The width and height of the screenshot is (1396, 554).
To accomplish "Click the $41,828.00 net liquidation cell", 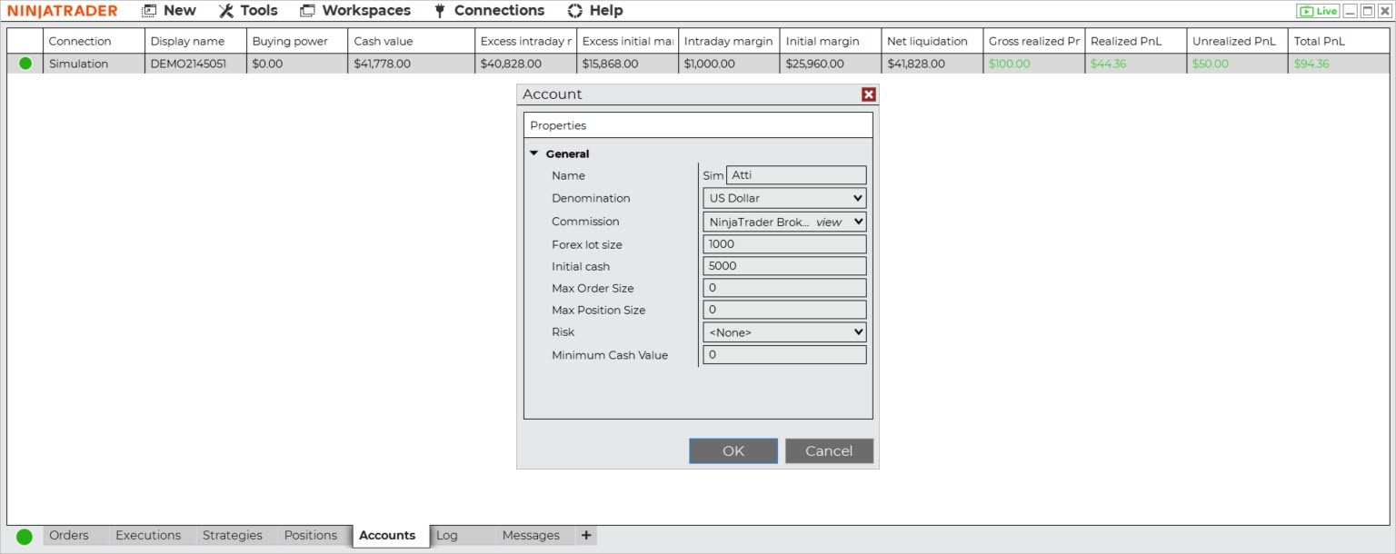I will coord(932,64).
